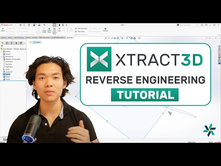Select Plane4 in the feature tree

[x=7, y=74]
